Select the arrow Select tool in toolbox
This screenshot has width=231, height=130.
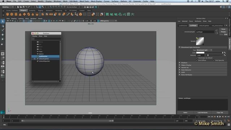3,22
